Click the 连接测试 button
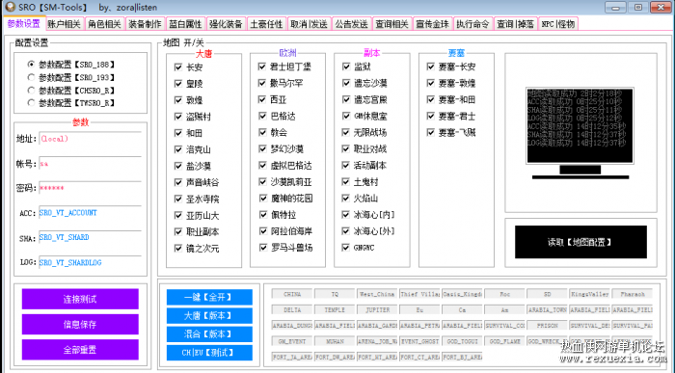 pos(80,299)
